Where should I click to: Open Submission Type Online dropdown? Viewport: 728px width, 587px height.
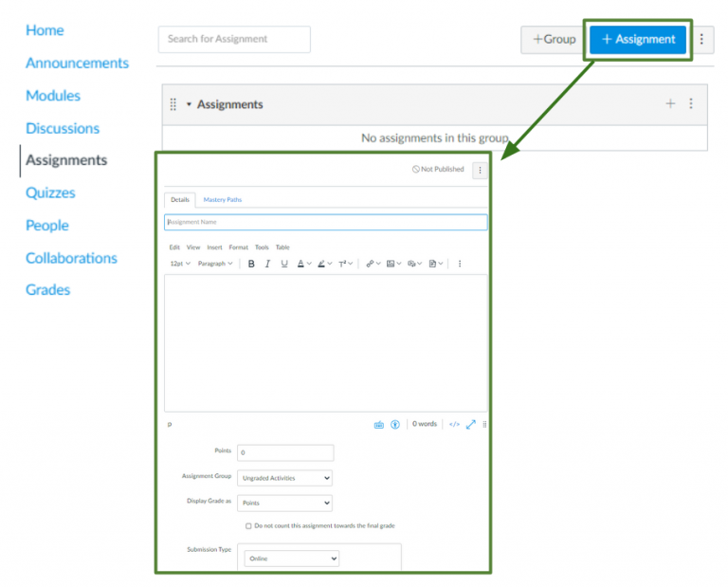[292, 559]
